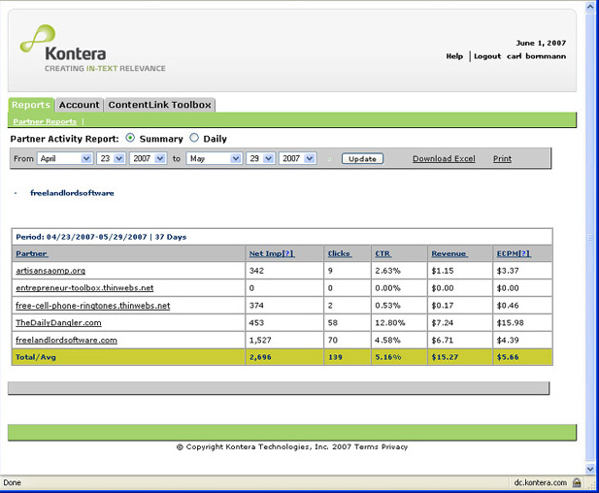Click the dc.kontera.com status bar text
The image size is (599, 493).
540,482
